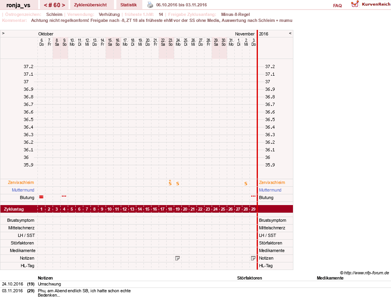Viewport: 391px width, 307px height.
Task: Click the 'Störfaktoren' column heading below chart
Action: tap(250, 278)
